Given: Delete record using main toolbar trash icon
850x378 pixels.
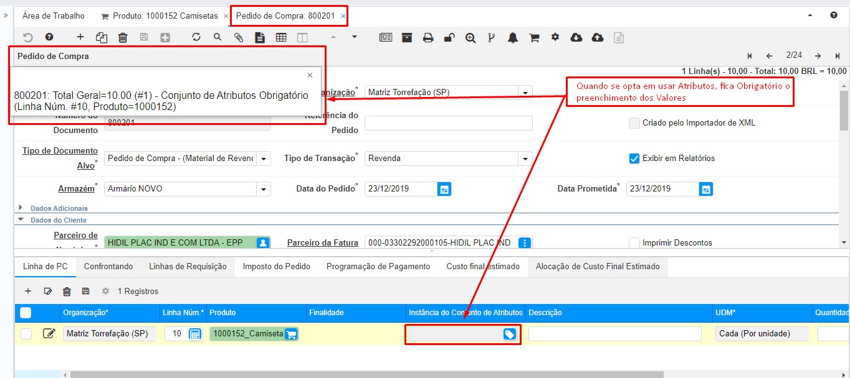Looking at the screenshot, I should pos(123,37).
